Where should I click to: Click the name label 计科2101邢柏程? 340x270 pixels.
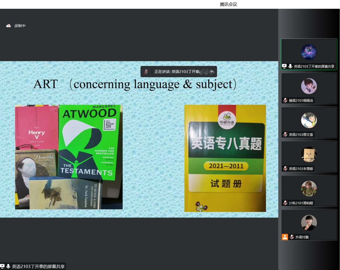click(301, 203)
